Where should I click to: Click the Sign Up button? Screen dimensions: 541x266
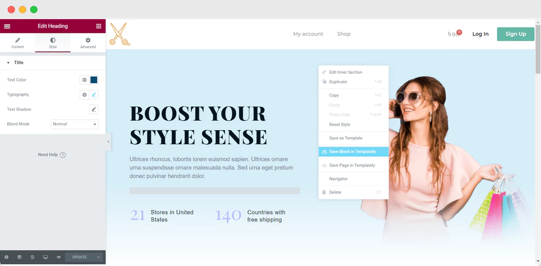515,34
